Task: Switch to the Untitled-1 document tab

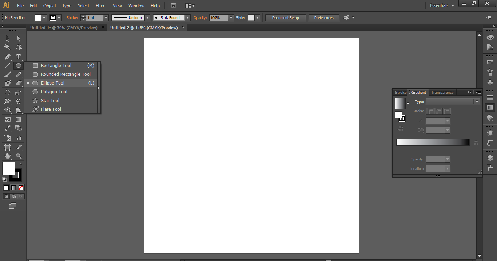Action: click(x=64, y=27)
